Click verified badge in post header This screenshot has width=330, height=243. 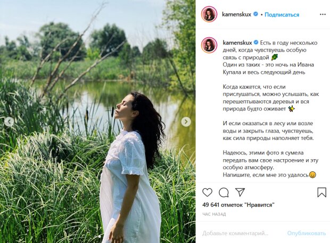point(255,14)
